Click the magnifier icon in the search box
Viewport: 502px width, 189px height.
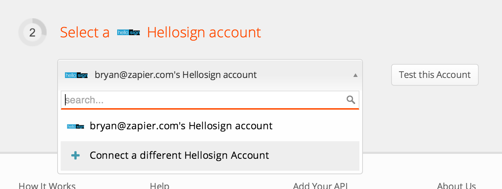[351, 100]
